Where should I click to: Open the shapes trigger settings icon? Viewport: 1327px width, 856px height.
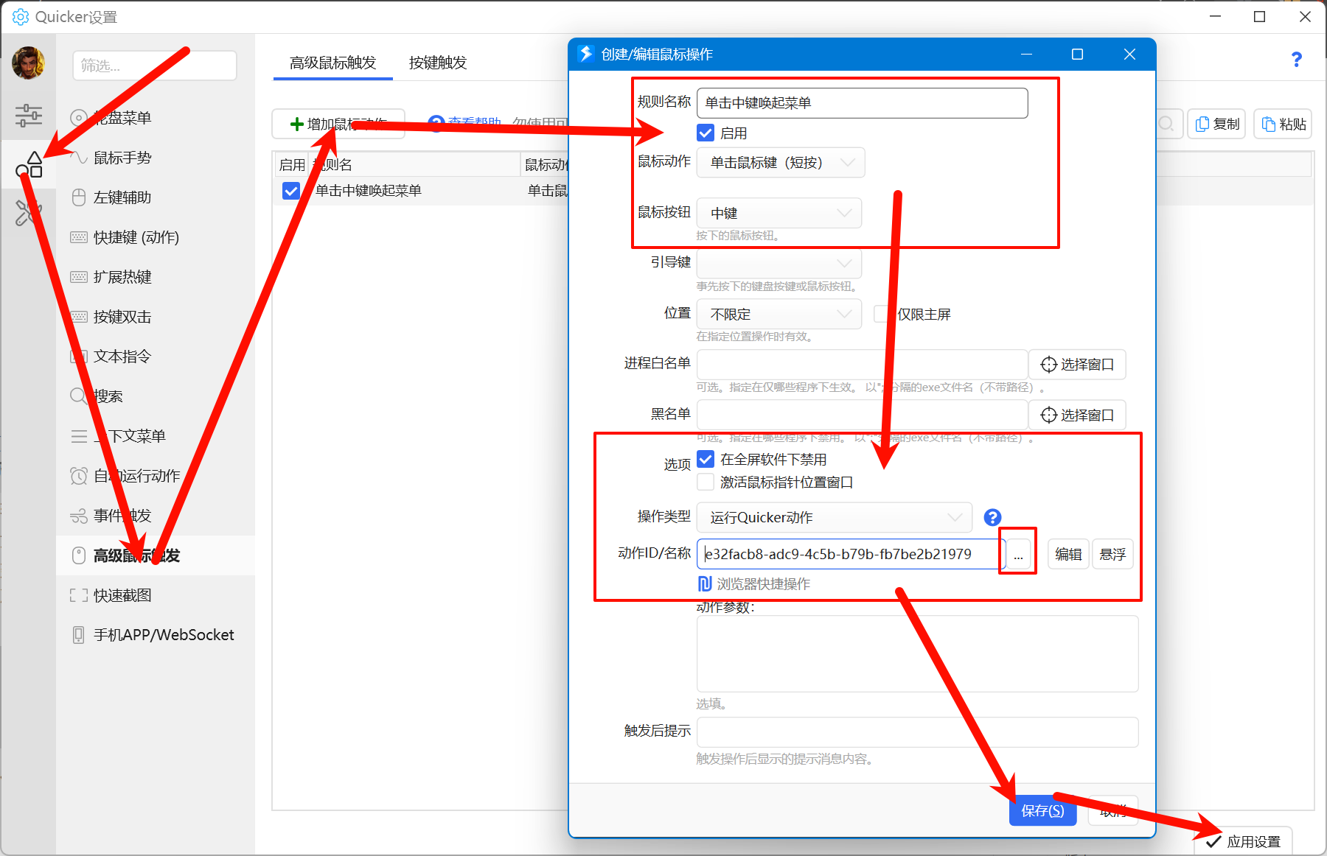29,165
